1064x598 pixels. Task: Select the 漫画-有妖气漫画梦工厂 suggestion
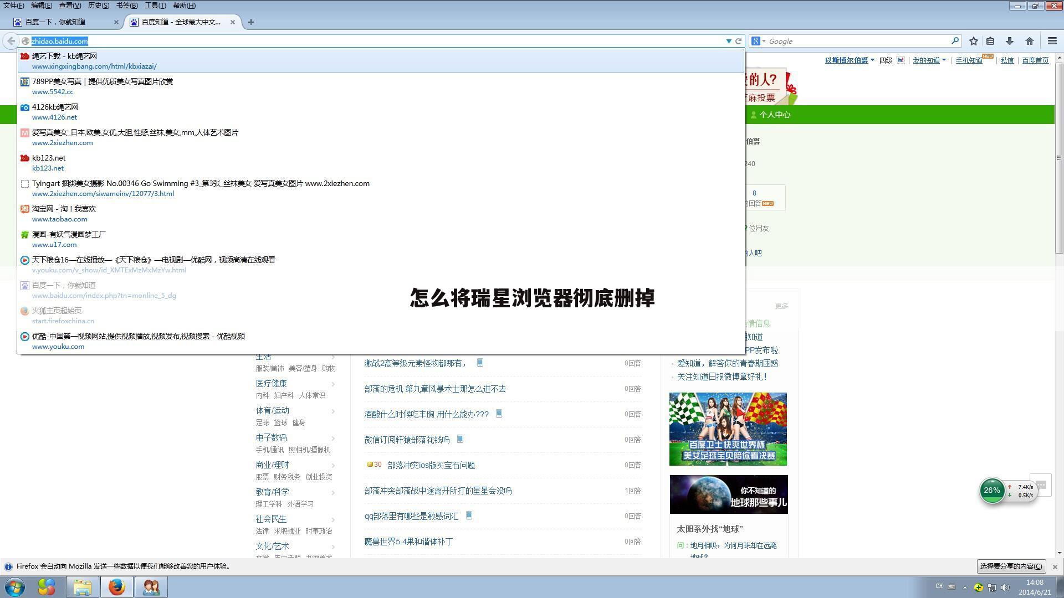click(381, 239)
